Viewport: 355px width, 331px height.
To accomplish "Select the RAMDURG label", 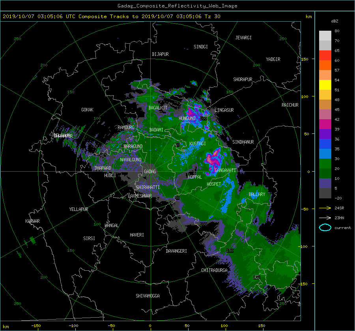I will (126, 128).
